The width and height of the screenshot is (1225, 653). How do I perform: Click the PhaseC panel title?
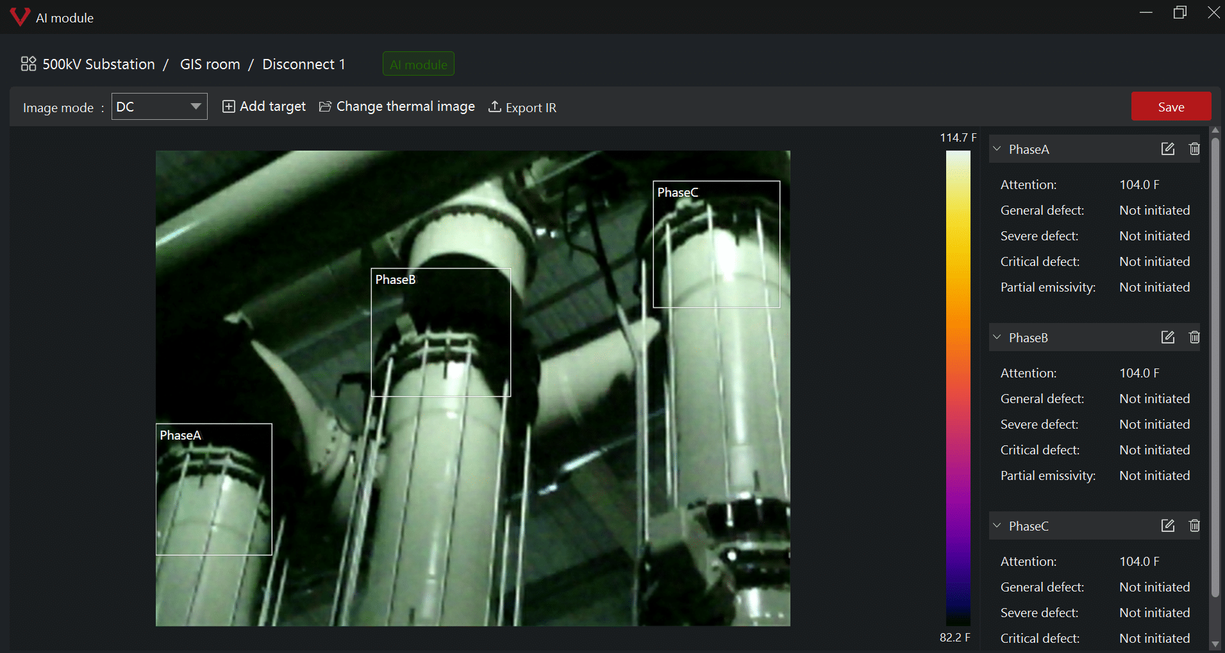(1029, 526)
